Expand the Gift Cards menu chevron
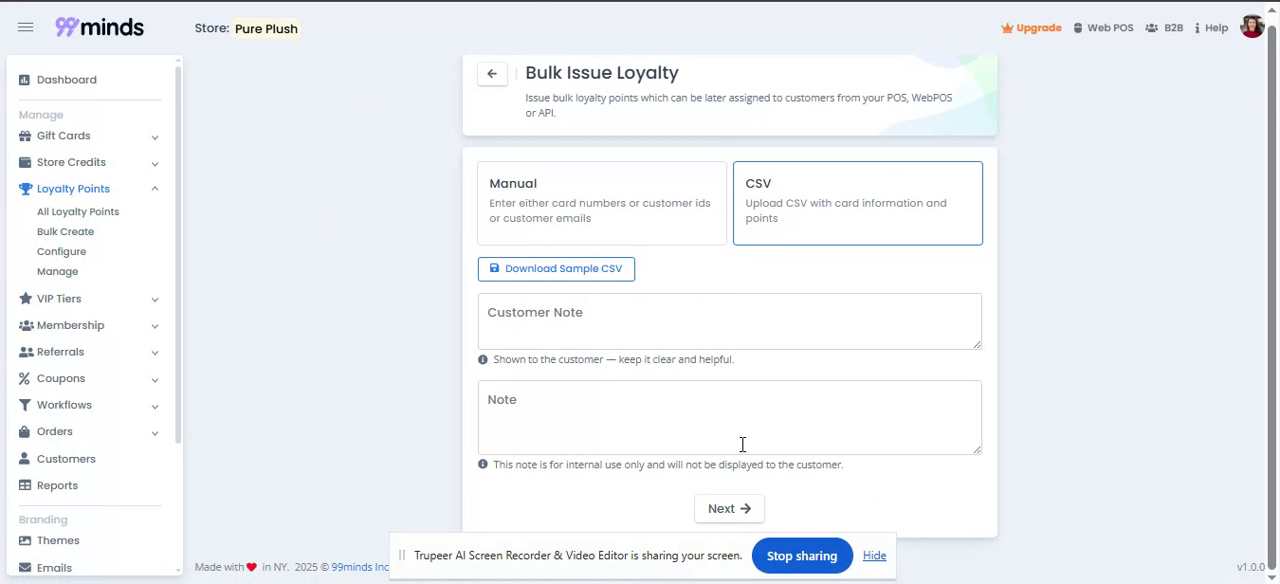The height and width of the screenshot is (584, 1280). (155, 137)
